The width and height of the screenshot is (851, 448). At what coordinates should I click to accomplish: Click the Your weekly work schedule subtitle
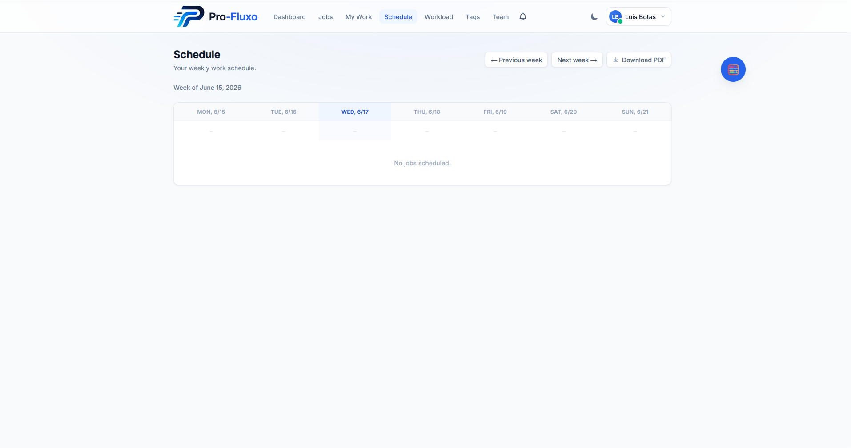pyautogui.click(x=215, y=68)
